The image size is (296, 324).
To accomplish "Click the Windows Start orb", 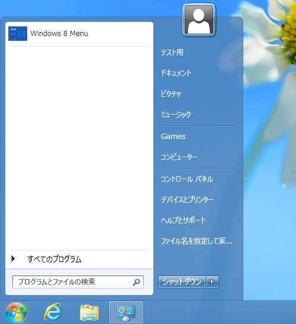I will pyautogui.click(x=16, y=312).
